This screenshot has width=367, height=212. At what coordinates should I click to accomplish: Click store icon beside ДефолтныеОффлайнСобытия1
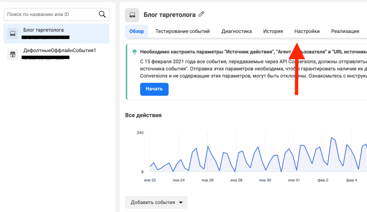point(13,54)
